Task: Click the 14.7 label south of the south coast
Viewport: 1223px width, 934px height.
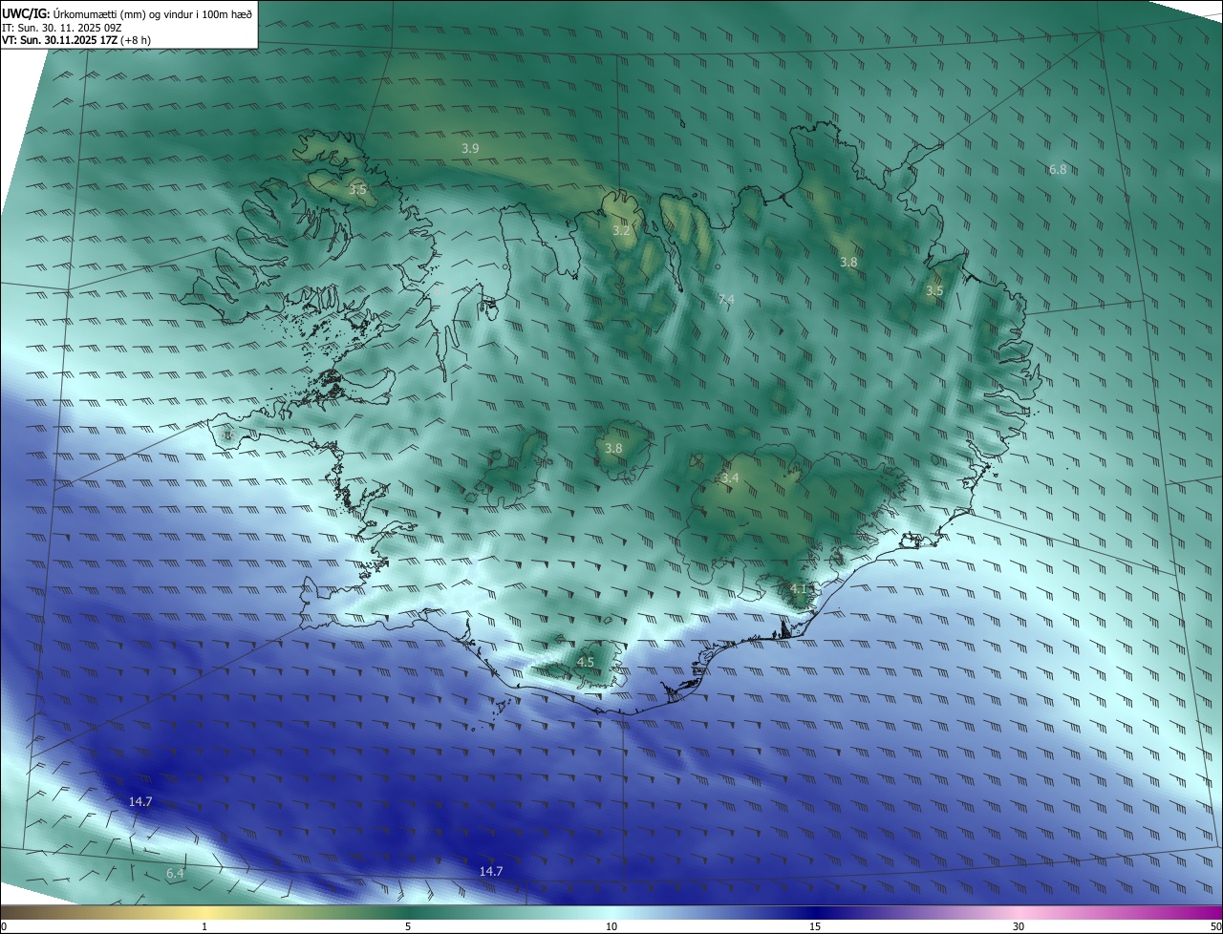Action: pos(490,871)
